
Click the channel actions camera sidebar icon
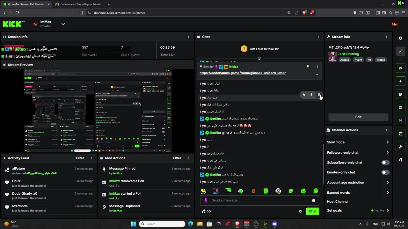pos(400,134)
